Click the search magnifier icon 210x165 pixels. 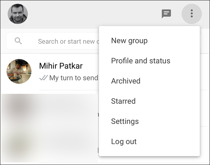18,41
